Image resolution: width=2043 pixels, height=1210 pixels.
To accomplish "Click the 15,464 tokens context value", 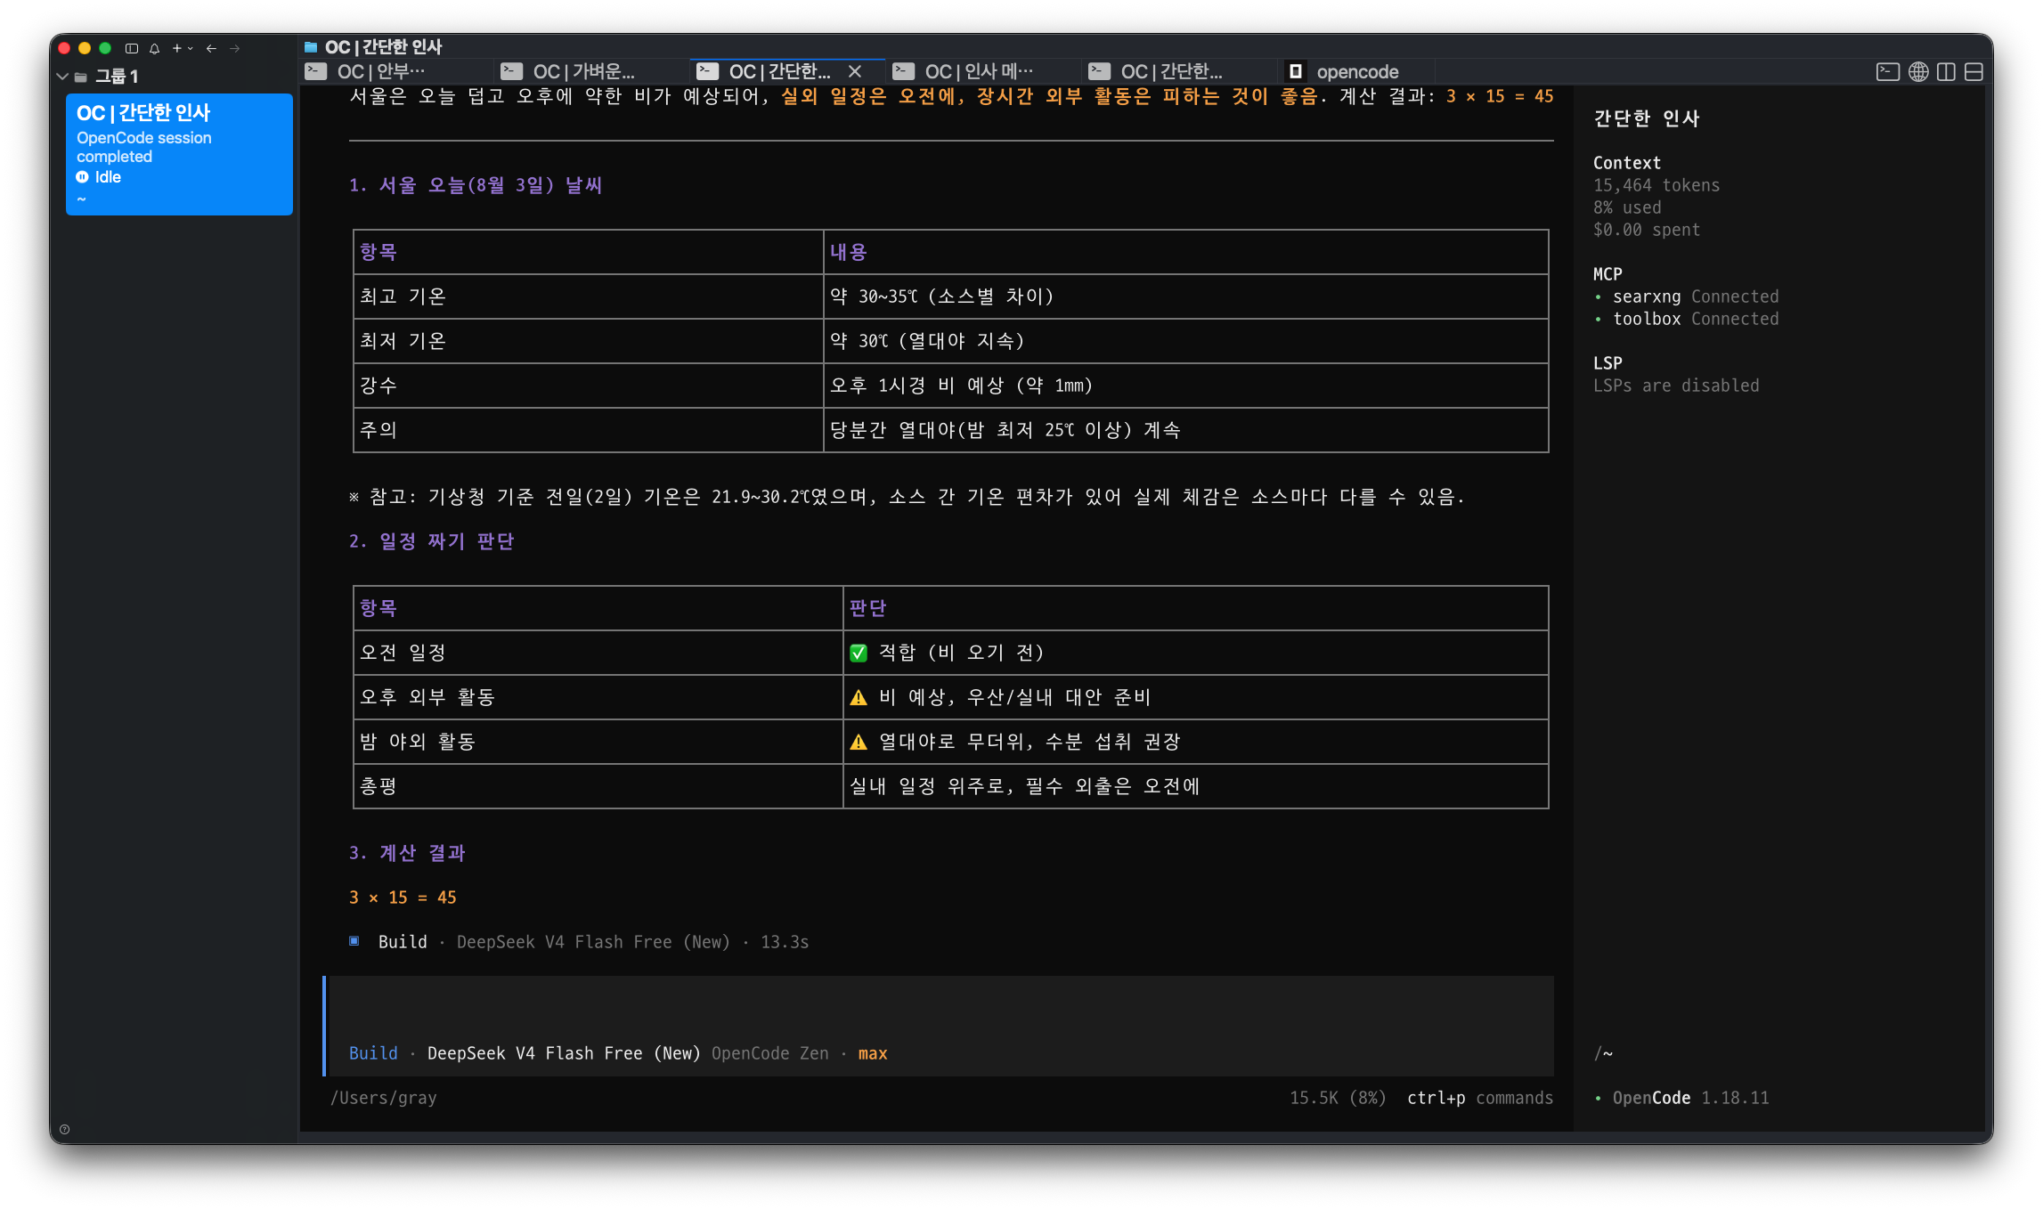I will coord(1656,185).
